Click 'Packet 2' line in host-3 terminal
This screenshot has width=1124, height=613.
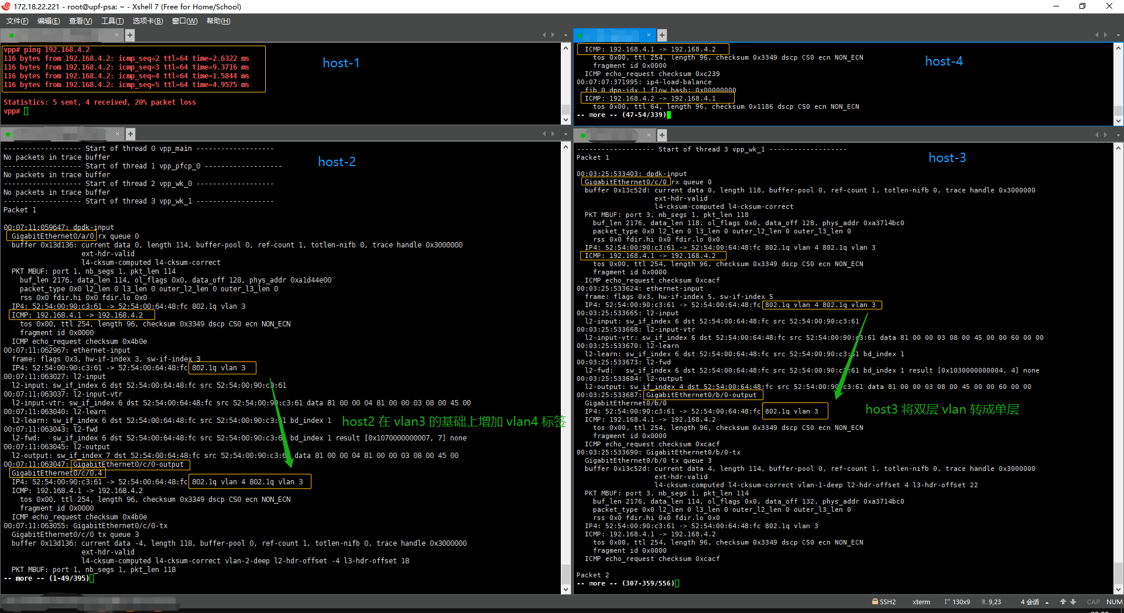click(x=592, y=575)
